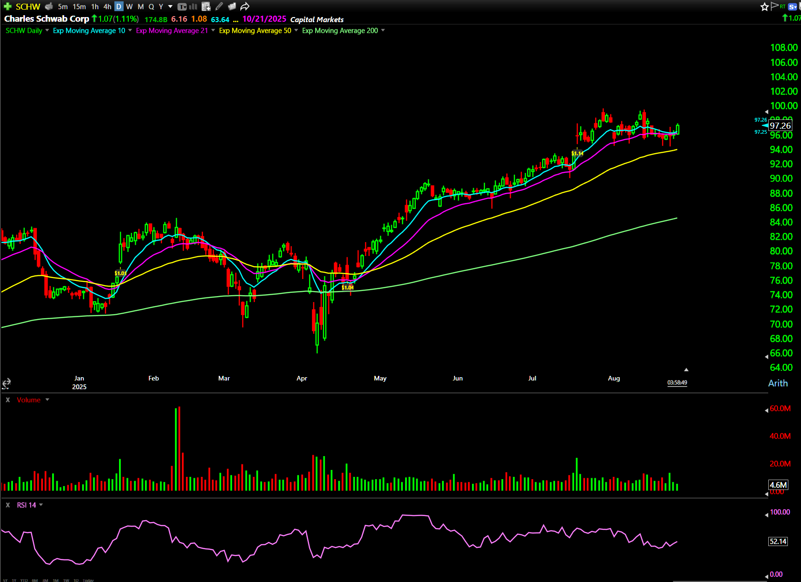The image size is (801, 582).
Task: Click the 174.8B market cap value
Action: click(x=156, y=19)
